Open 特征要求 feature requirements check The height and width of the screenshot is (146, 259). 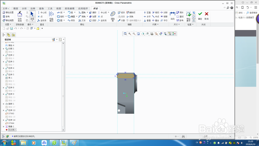(188, 17)
